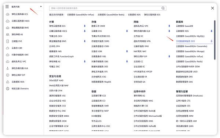Click the HECS cloud icon in the left sidebar
220x138 pixels.
point(8,21)
